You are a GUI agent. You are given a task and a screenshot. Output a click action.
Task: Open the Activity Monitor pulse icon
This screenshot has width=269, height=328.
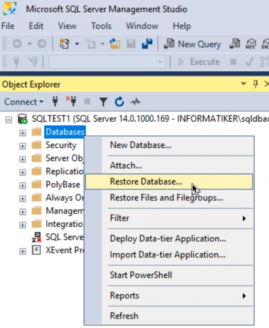point(135,102)
